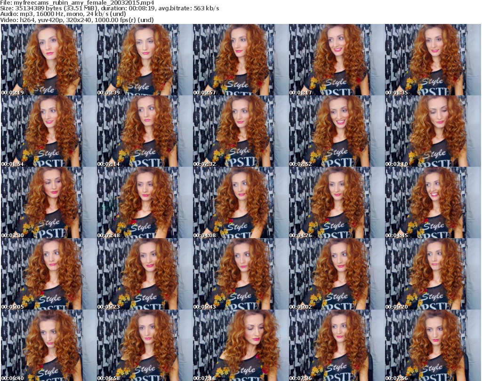482x381 pixels.
Task: Click the 00:06:40 timestamp label
Action: point(13,378)
